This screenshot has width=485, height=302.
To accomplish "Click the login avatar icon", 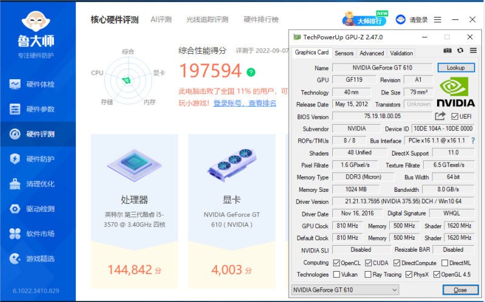I will tap(401, 20).
